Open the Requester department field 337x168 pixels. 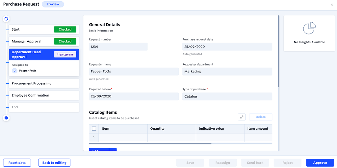tap(227, 72)
